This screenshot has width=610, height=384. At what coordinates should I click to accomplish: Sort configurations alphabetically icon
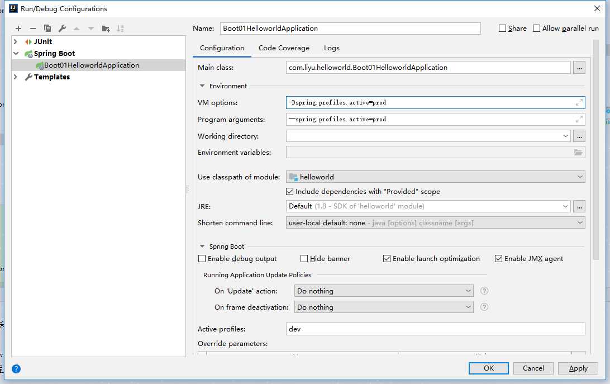click(120, 29)
